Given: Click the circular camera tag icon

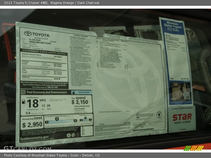Looking at the screenshot, I should (159, 115).
